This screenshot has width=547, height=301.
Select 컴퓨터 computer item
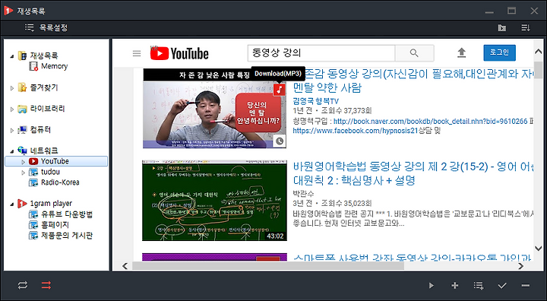34,130
